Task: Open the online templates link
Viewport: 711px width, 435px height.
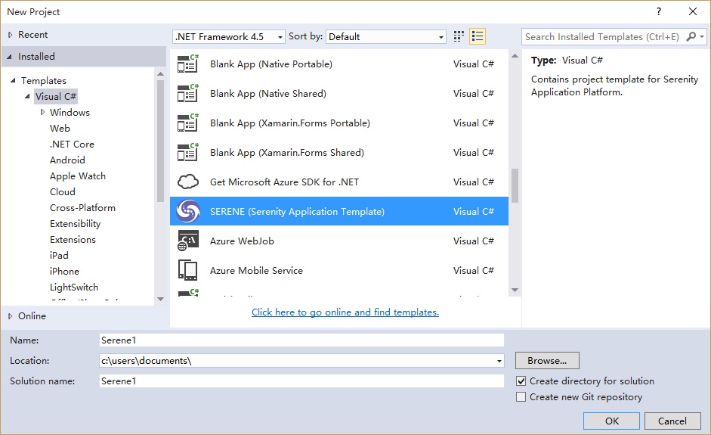Action: point(345,312)
